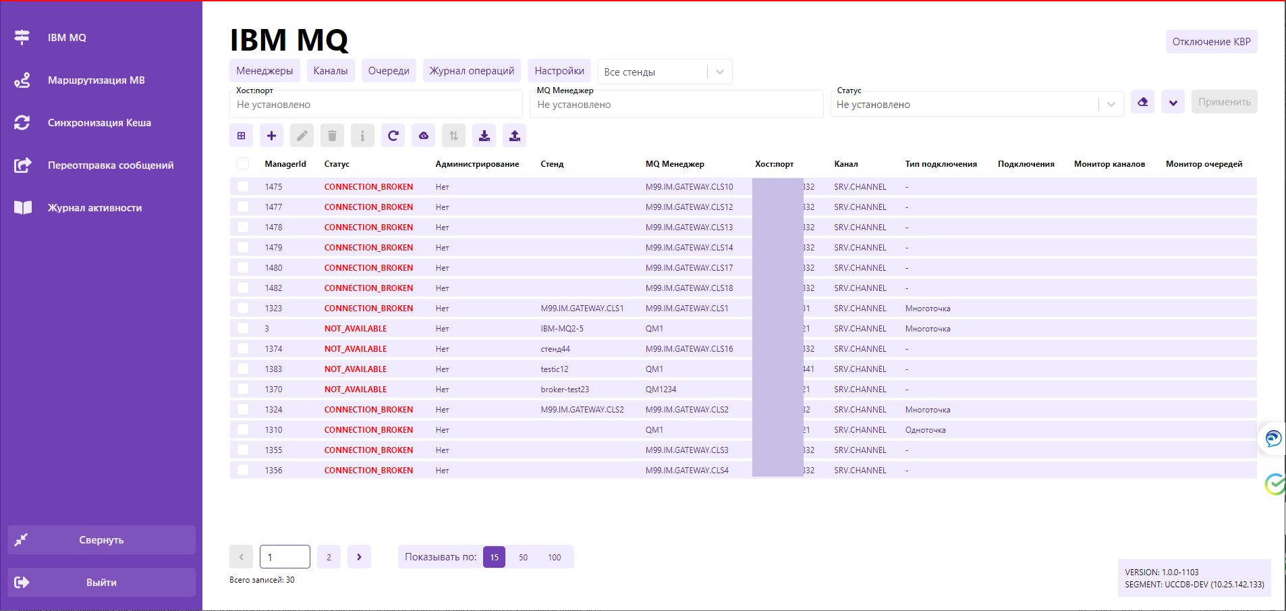Tick the checkbox for manager 1475

click(243, 187)
